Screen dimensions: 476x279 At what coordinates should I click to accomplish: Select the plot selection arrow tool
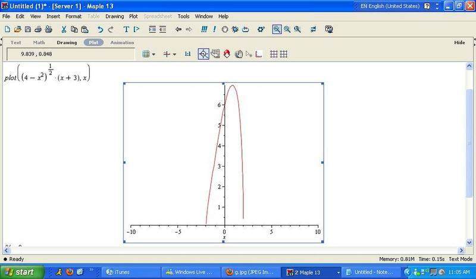(x=249, y=54)
